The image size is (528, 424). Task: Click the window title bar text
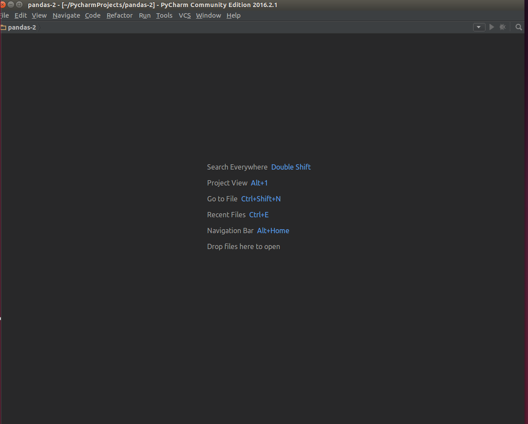[x=153, y=5]
